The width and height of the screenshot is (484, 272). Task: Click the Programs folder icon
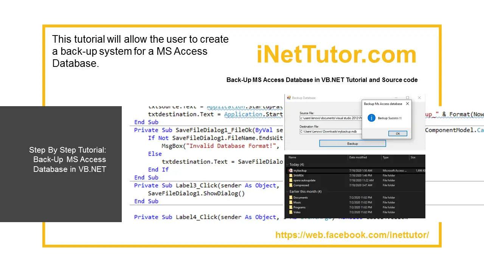pyautogui.click(x=290, y=207)
